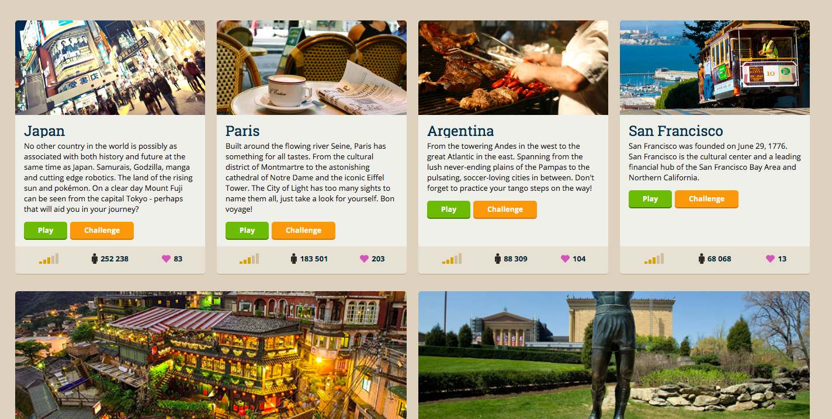The width and height of the screenshot is (832, 419).
Task: Open the Argentina title link
Action: pos(460,131)
